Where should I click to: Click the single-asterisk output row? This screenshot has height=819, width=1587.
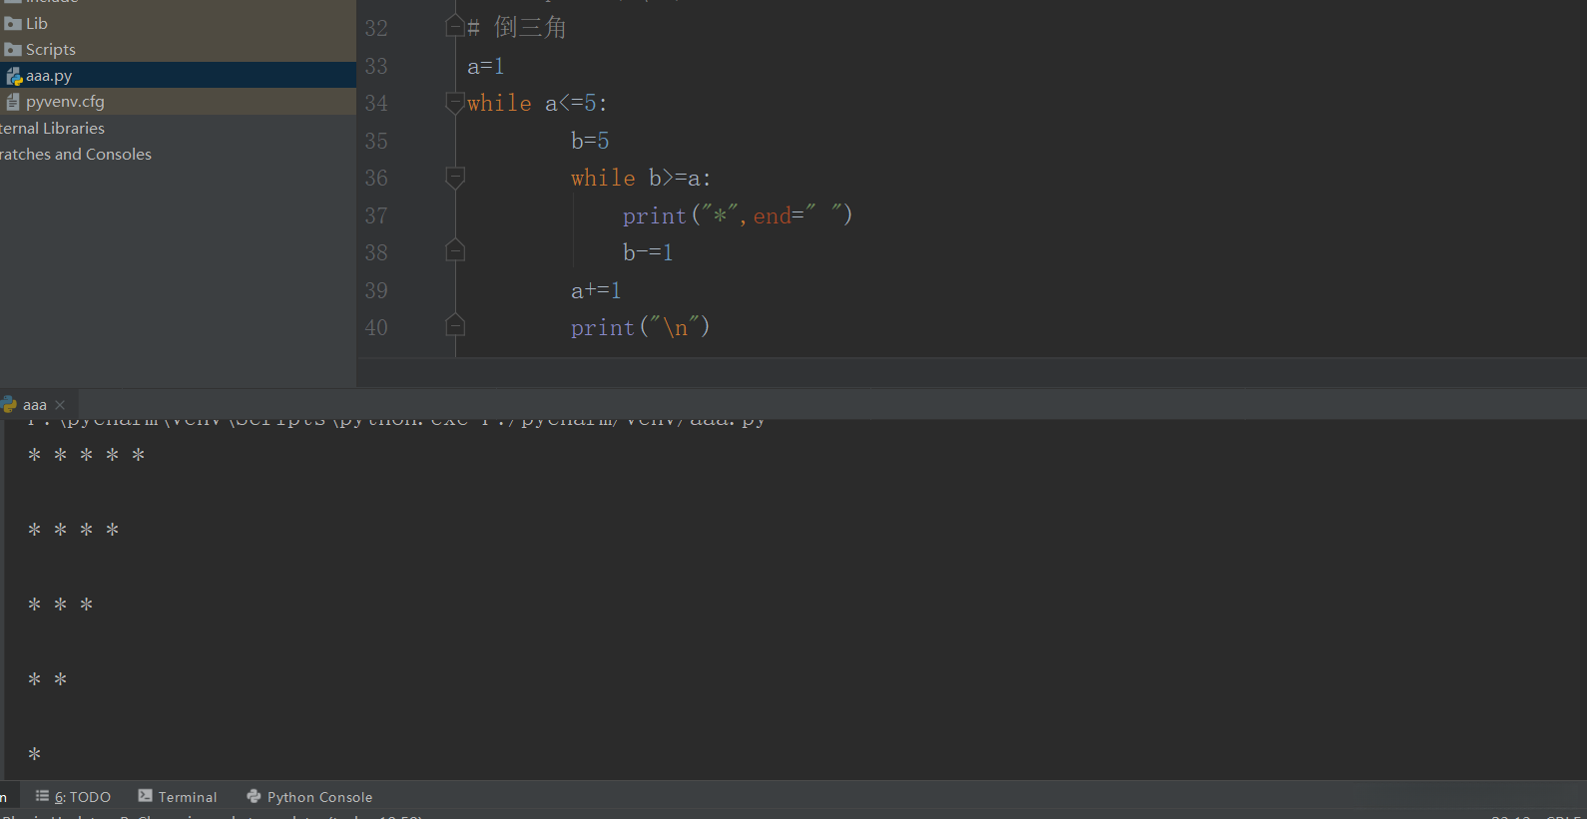click(35, 754)
